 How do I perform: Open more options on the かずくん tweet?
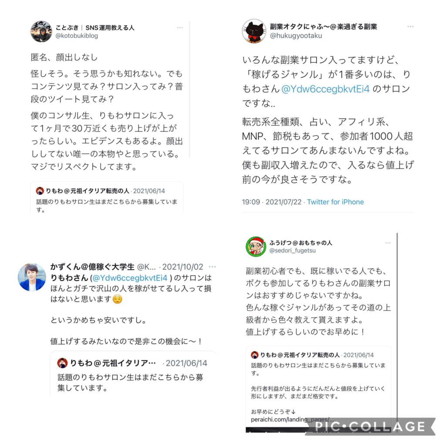coord(212,267)
